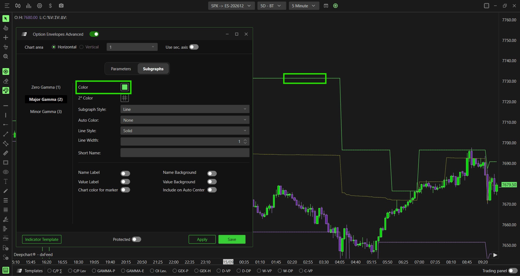The image size is (520, 276).
Task: Open the Indicator Template button
Action: click(42, 239)
